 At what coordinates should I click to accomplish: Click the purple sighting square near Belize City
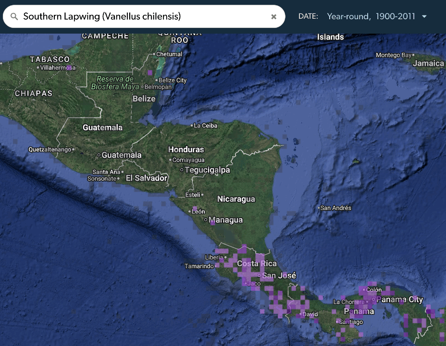[150, 73]
